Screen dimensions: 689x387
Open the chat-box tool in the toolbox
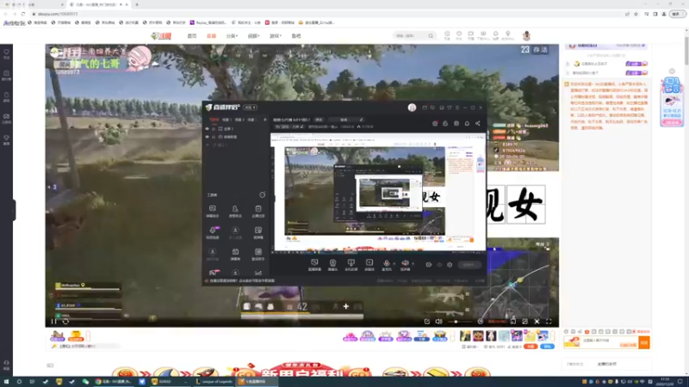[212, 211]
